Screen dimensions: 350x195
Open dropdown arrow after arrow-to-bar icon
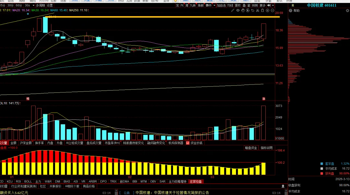(273, 5)
